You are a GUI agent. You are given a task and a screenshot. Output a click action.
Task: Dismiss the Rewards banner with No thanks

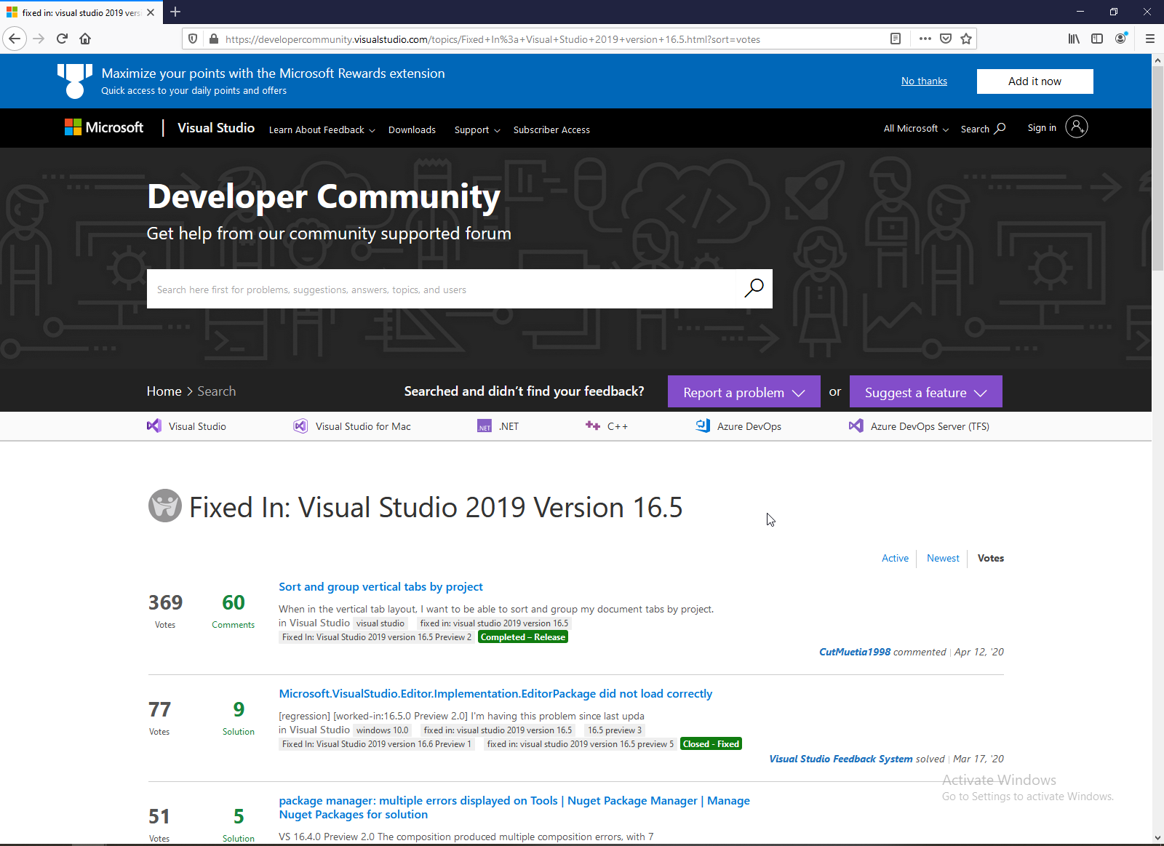[924, 81]
